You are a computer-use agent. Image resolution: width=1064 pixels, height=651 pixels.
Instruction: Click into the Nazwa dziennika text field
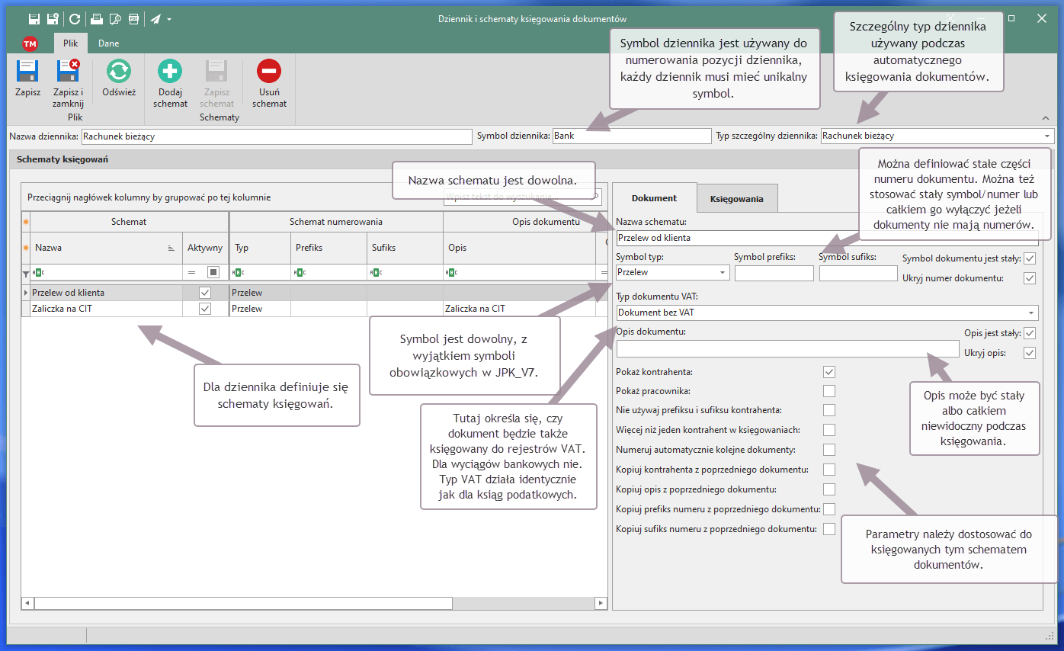pyautogui.click(x=276, y=136)
